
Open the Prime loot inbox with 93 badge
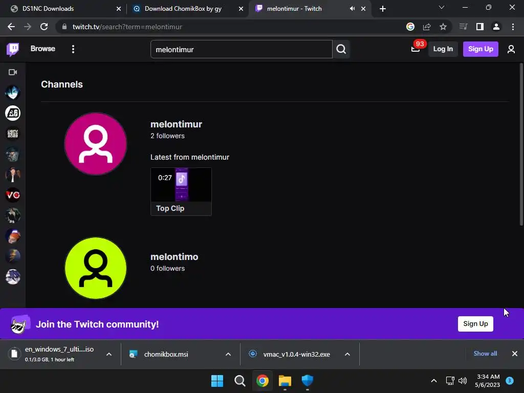[416, 49]
